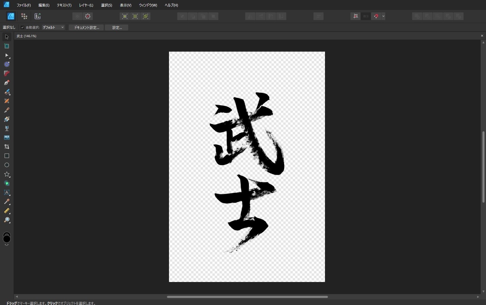Click the vertical scrollbar thumb
486x305 pixels.
tap(483, 167)
